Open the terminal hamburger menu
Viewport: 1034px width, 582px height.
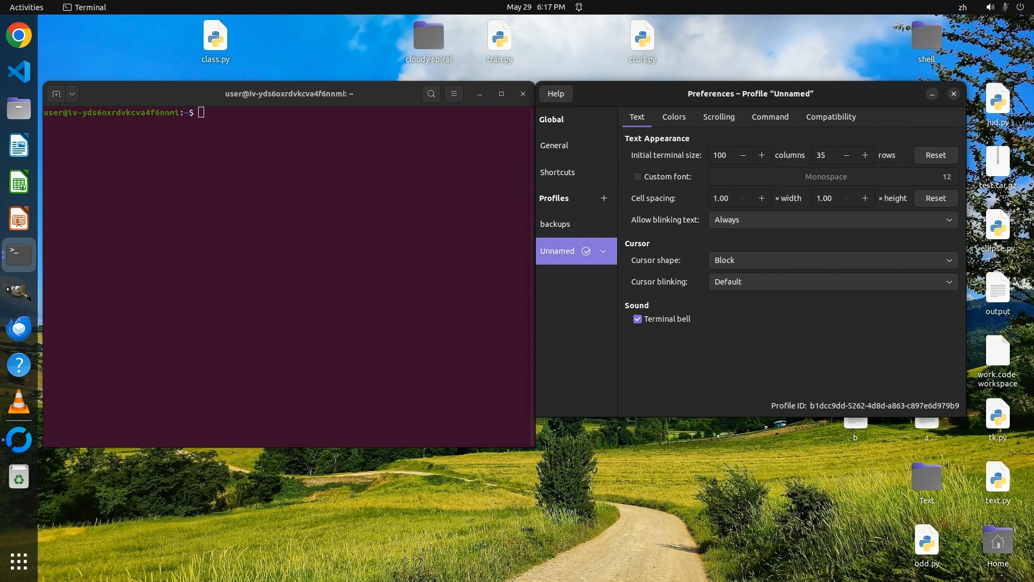(454, 94)
